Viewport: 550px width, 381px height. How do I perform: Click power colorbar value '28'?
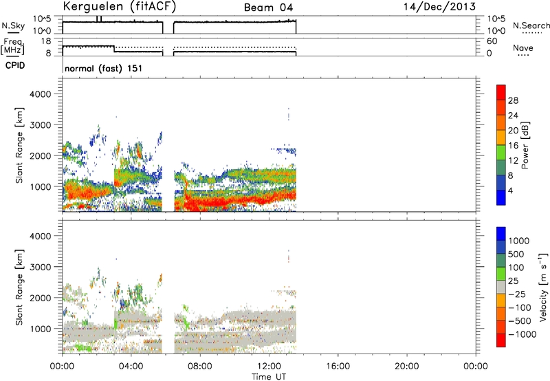[513, 100]
